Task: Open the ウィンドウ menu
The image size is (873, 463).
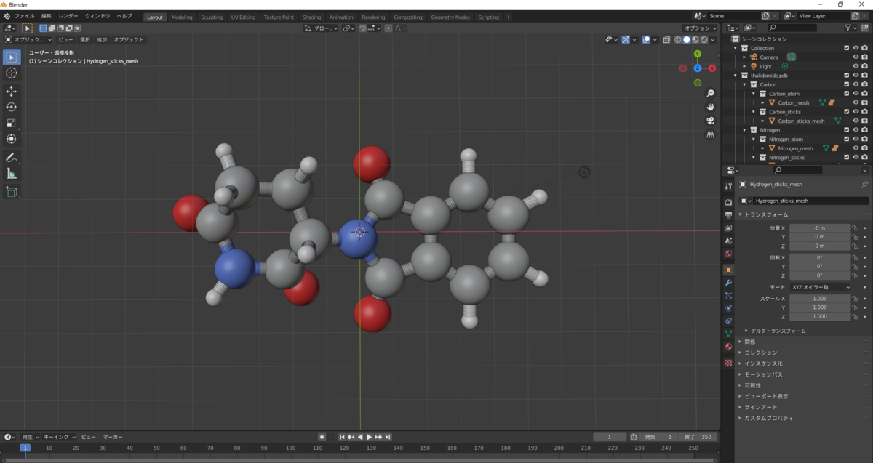Action: (97, 16)
